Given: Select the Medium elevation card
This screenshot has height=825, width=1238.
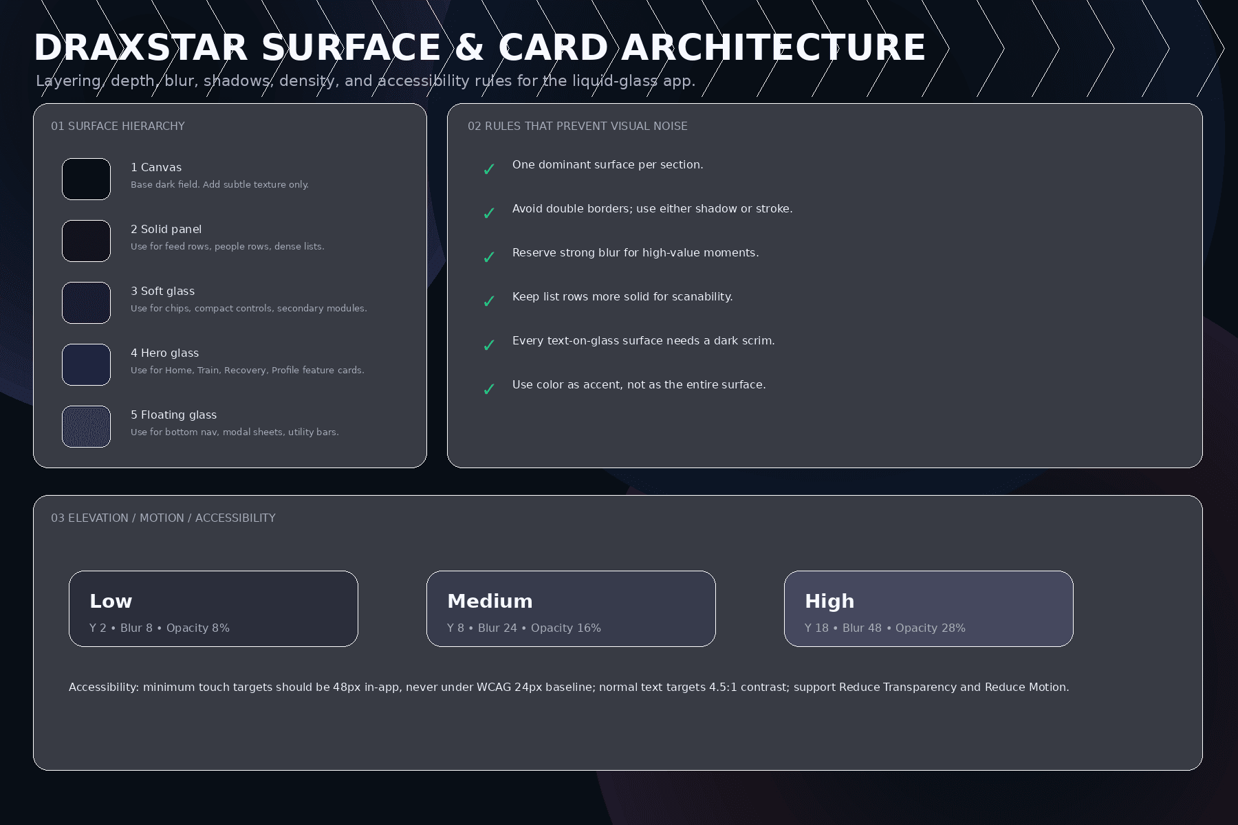Looking at the screenshot, I should (x=571, y=608).
